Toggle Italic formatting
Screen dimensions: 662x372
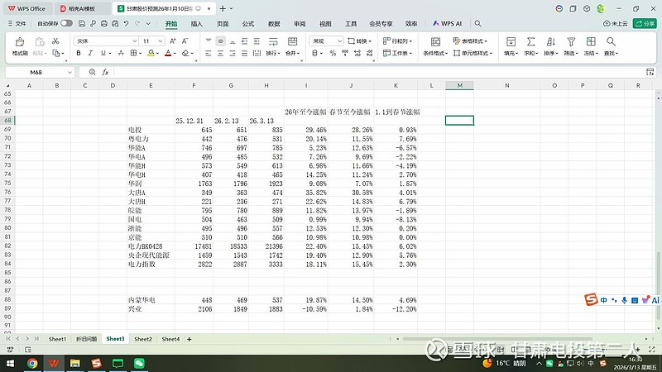[x=91, y=53]
